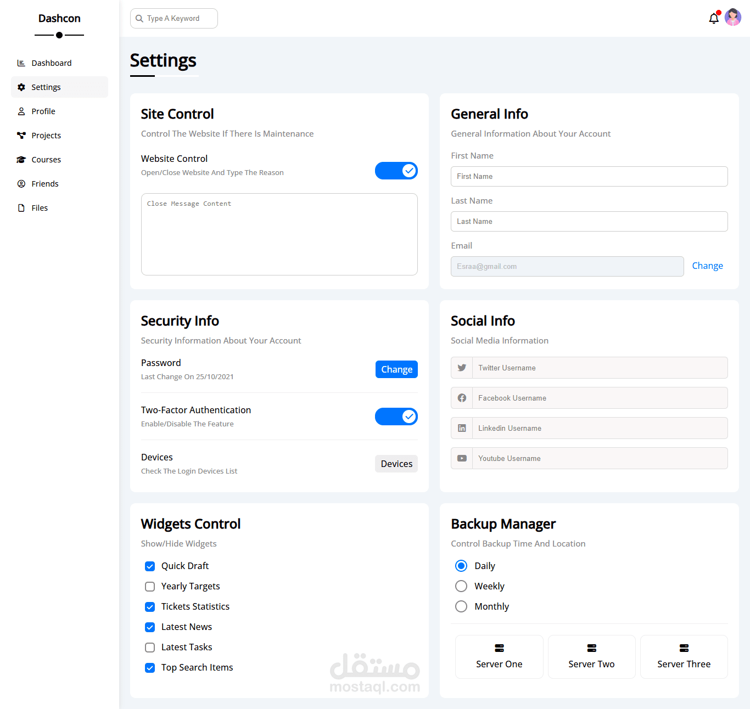This screenshot has height=709, width=750.
Task: Click the Linkedin Username field
Action: point(600,428)
